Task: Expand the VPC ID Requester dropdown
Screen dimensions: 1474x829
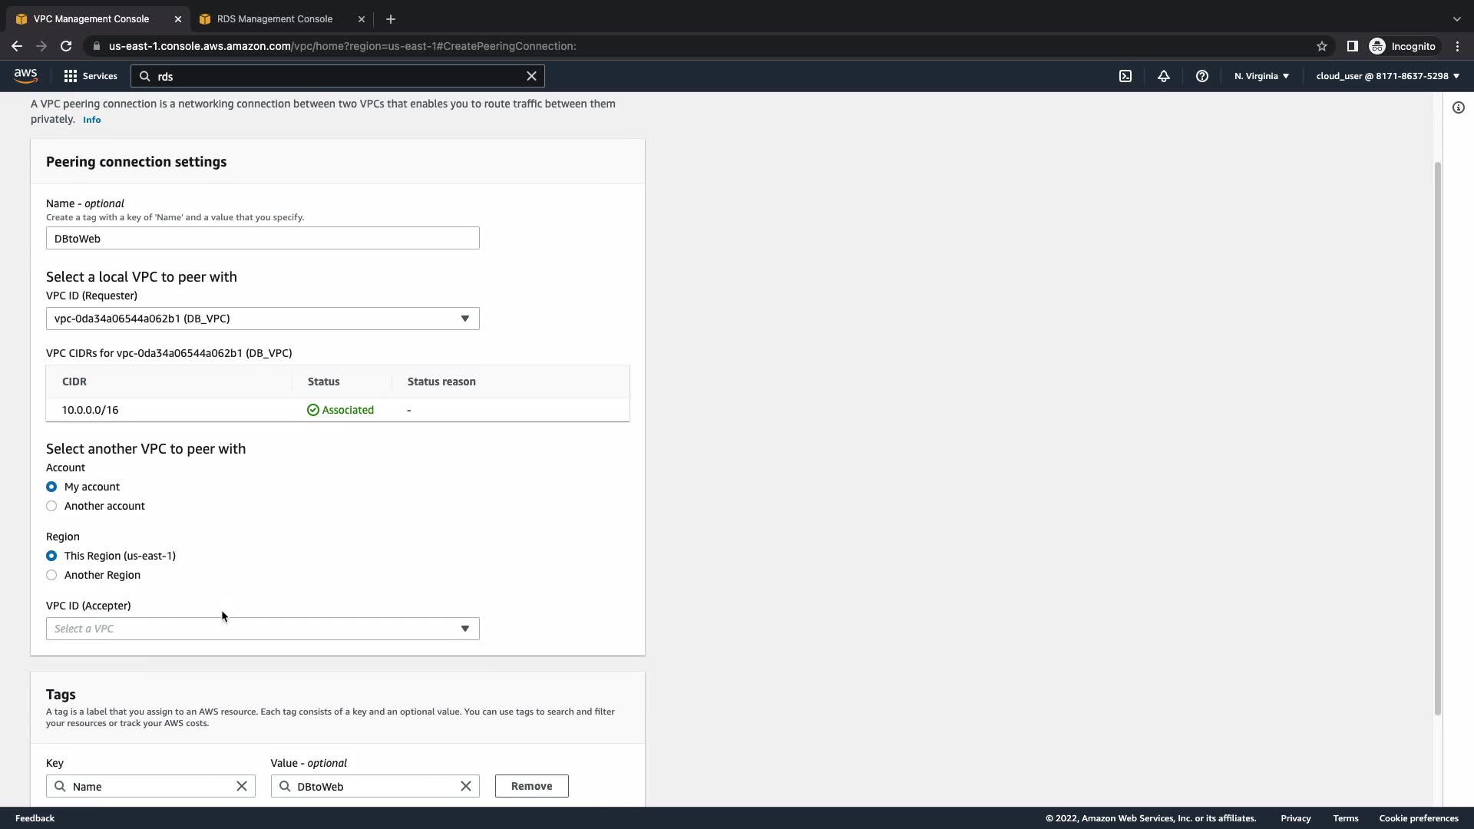Action: coord(263,319)
